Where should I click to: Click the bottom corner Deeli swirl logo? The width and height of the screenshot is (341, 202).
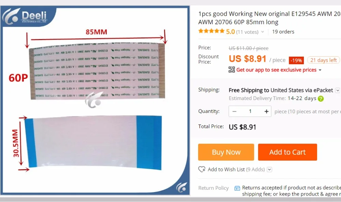point(182,187)
